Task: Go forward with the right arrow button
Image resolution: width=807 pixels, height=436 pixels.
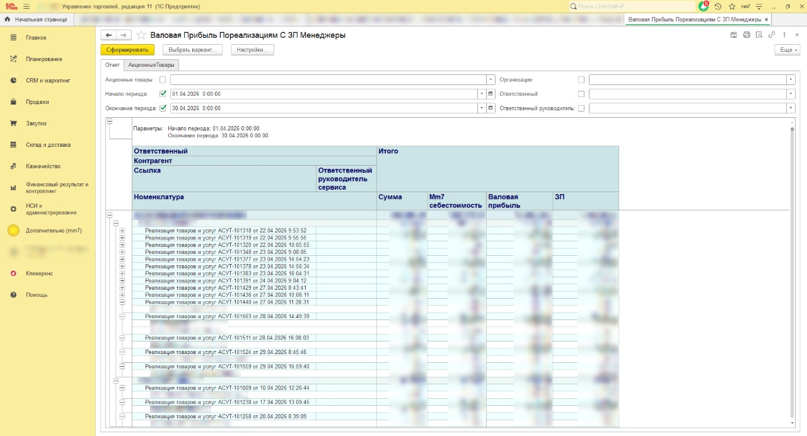Action: pos(124,35)
